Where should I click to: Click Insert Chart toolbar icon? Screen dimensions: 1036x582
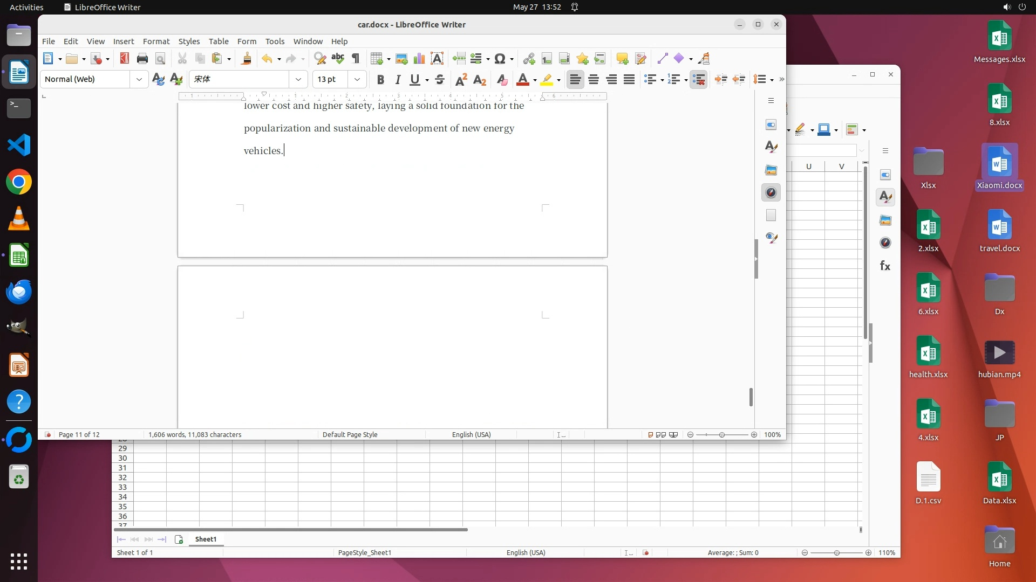419,59
